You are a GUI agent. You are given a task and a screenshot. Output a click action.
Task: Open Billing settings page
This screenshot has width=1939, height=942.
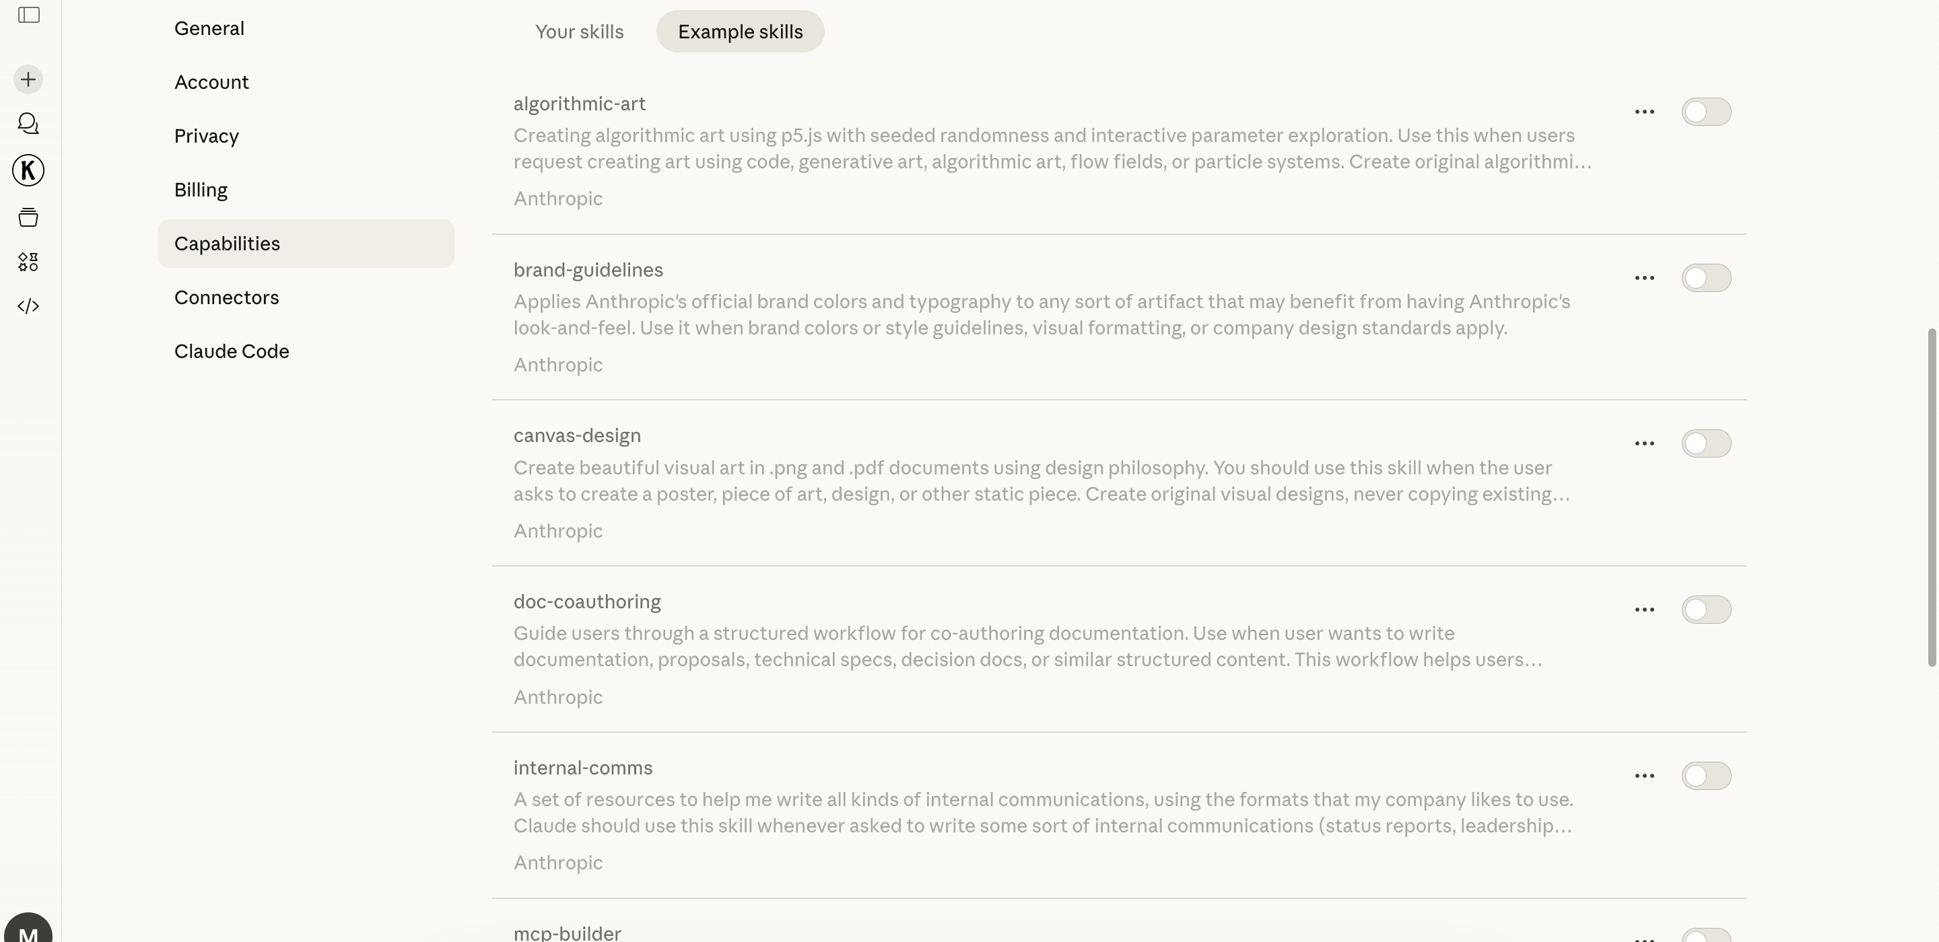point(201,190)
